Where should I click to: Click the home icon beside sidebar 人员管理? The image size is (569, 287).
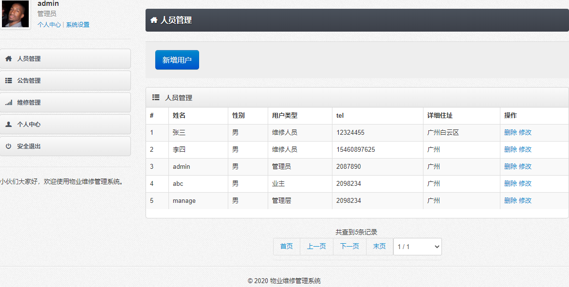click(9, 58)
